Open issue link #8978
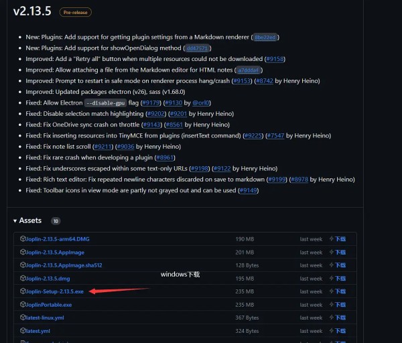 point(299,180)
